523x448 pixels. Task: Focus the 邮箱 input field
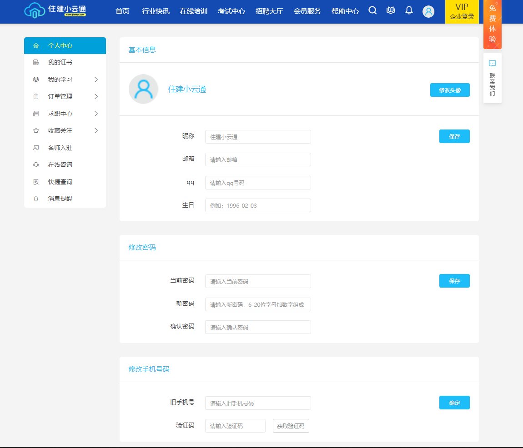pyautogui.click(x=258, y=159)
